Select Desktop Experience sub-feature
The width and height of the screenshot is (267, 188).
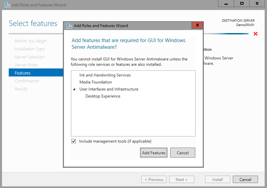point(103,96)
